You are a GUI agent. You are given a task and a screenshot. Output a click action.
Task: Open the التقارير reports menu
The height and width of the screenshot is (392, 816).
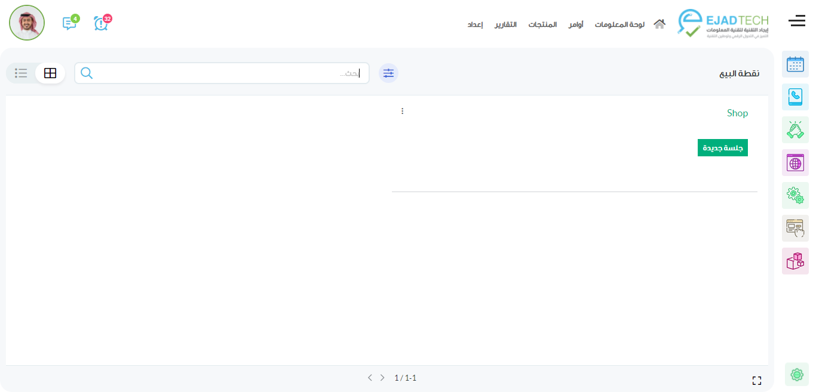pyautogui.click(x=505, y=24)
